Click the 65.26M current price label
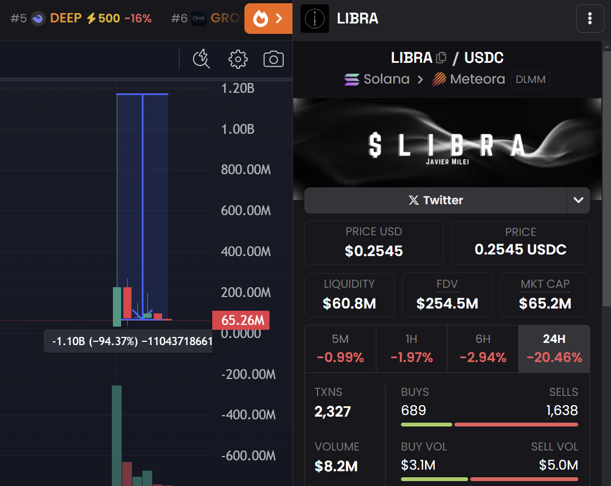611x486 pixels. click(241, 320)
